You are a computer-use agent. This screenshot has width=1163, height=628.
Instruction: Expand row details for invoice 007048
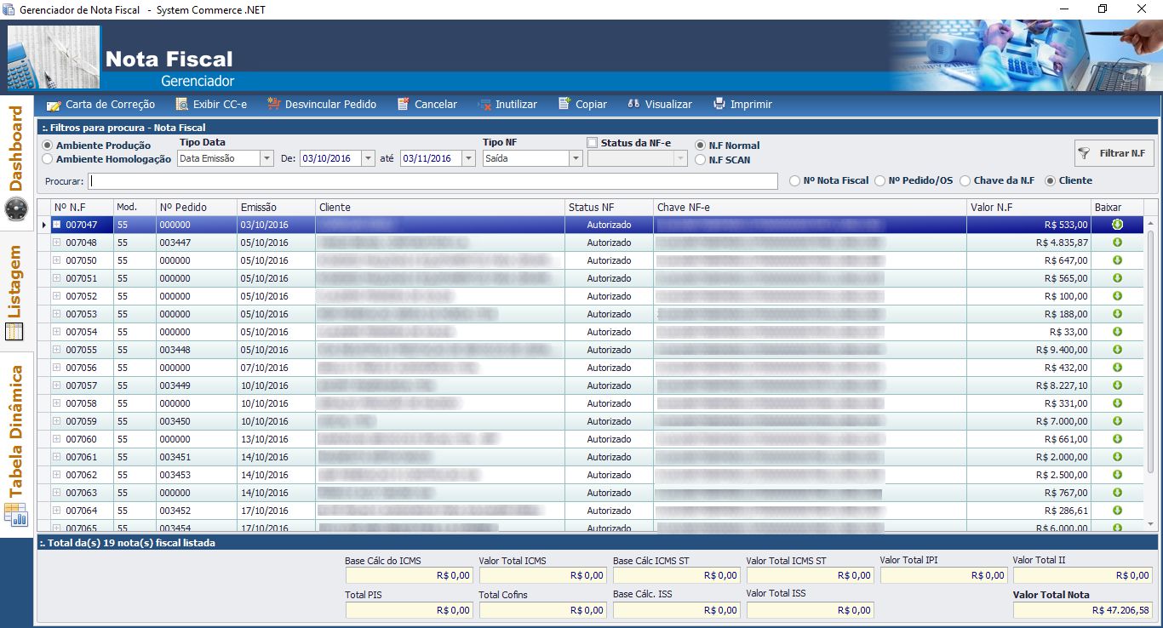click(57, 243)
